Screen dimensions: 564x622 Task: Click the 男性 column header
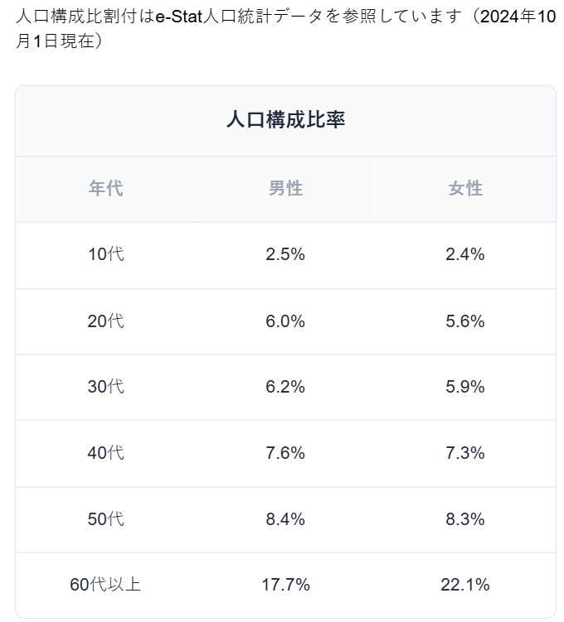[x=285, y=189]
